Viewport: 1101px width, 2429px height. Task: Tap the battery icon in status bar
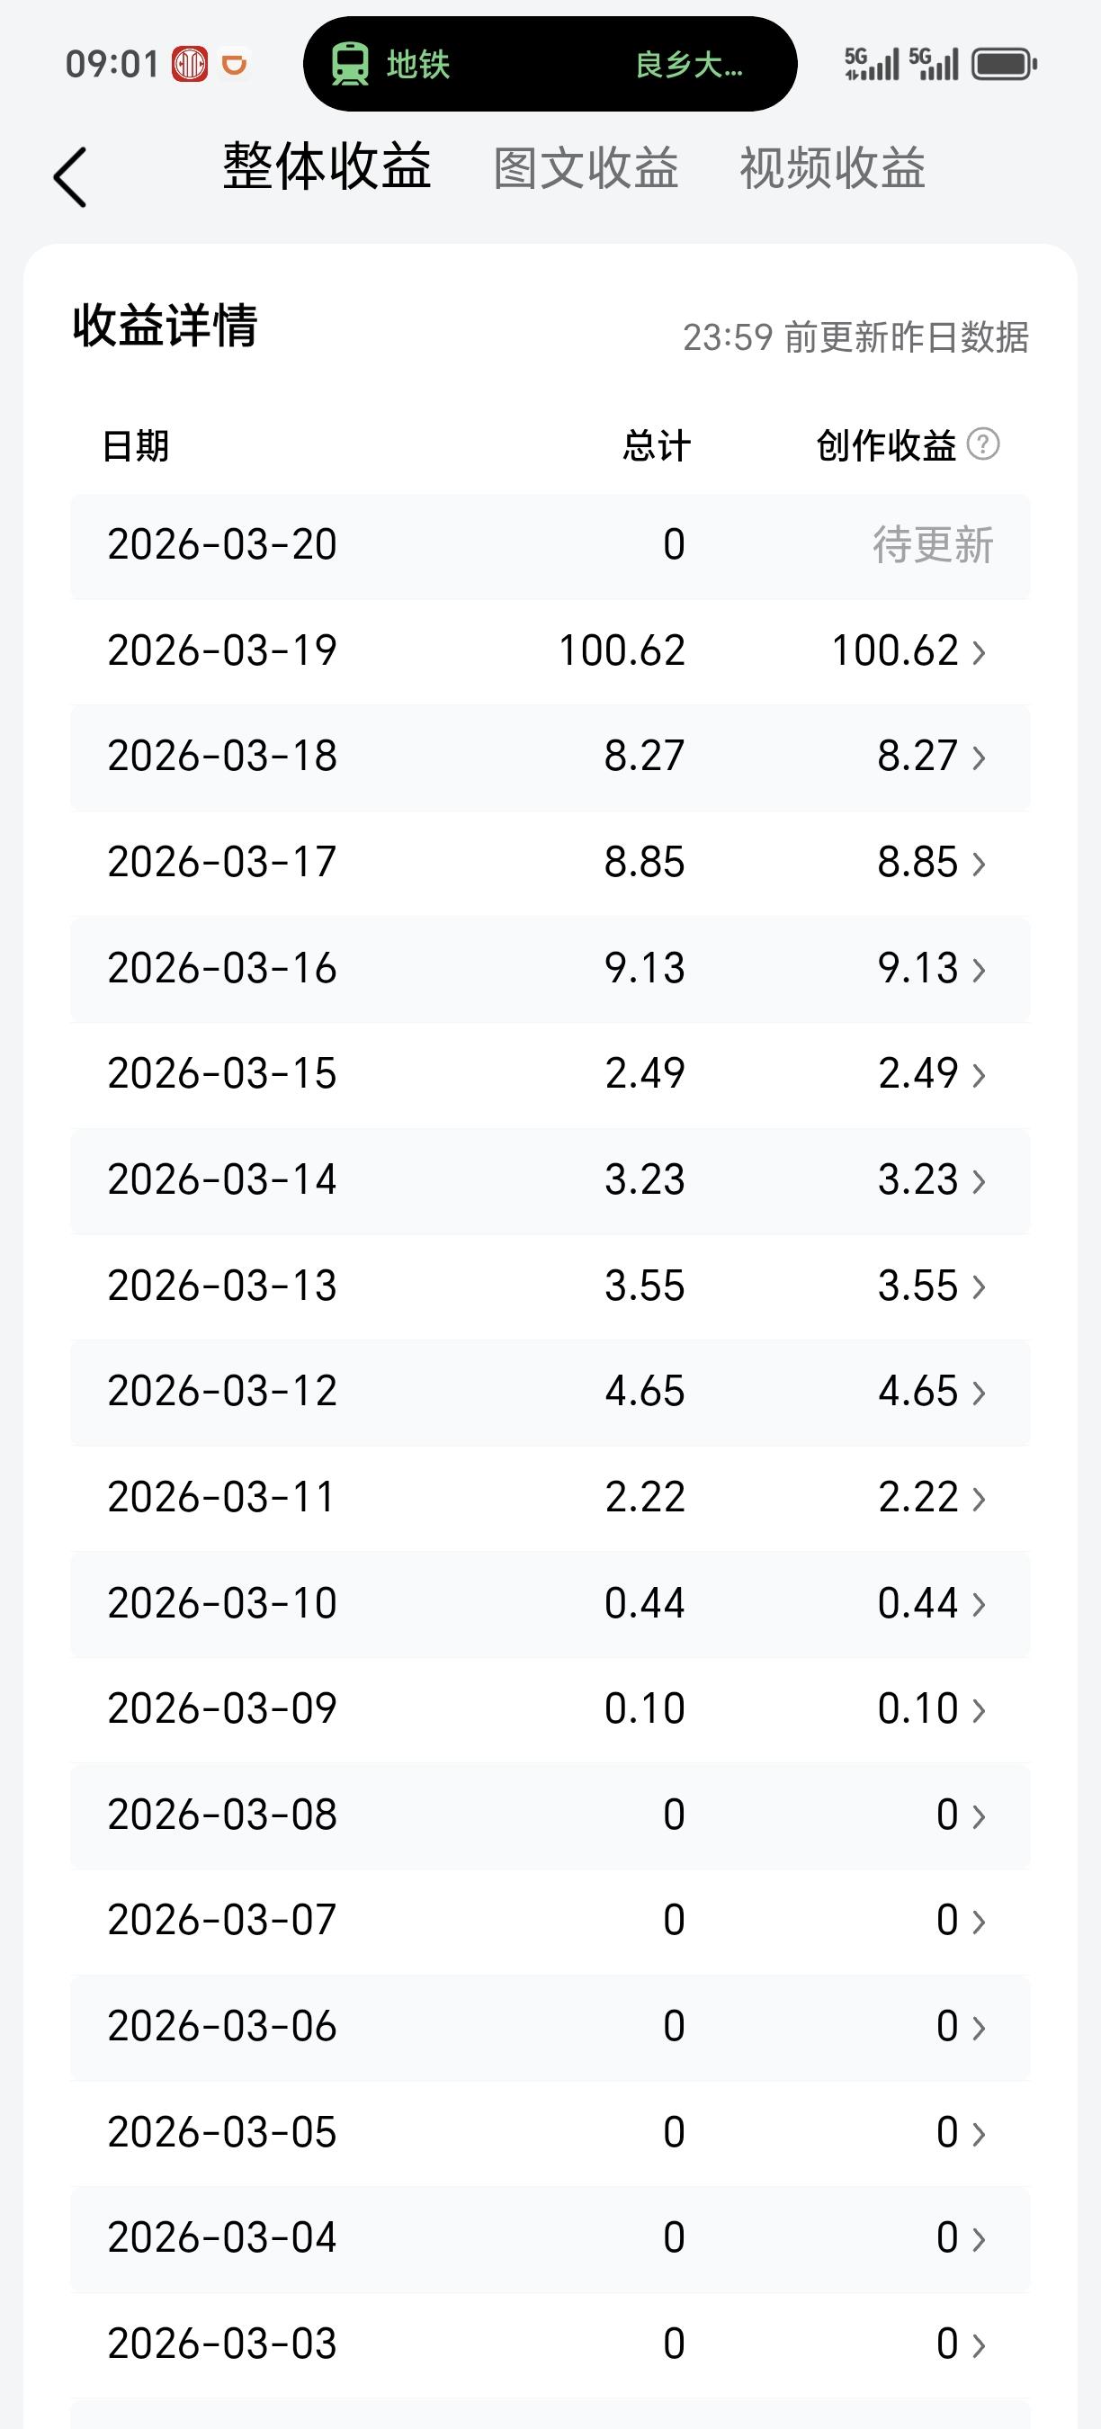(x=1004, y=64)
